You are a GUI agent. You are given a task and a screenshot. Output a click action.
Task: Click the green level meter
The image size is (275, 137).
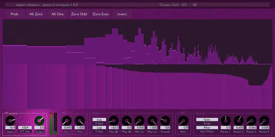click(51, 124)
